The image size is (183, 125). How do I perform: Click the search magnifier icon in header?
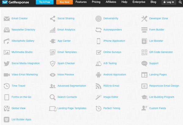(180, 2)
